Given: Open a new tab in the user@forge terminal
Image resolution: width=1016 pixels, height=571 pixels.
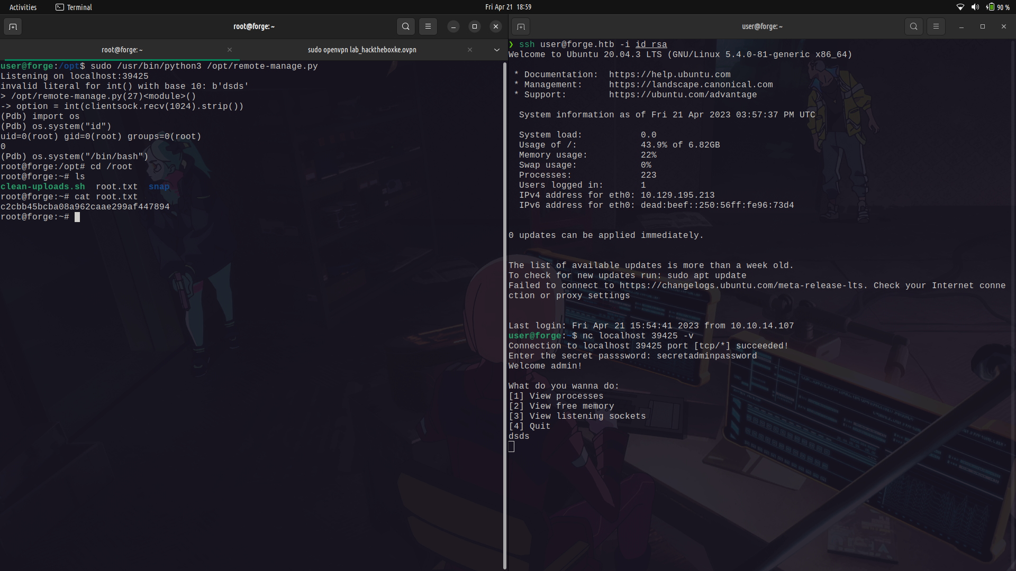Looking at the screenshot, I should 521,26.
